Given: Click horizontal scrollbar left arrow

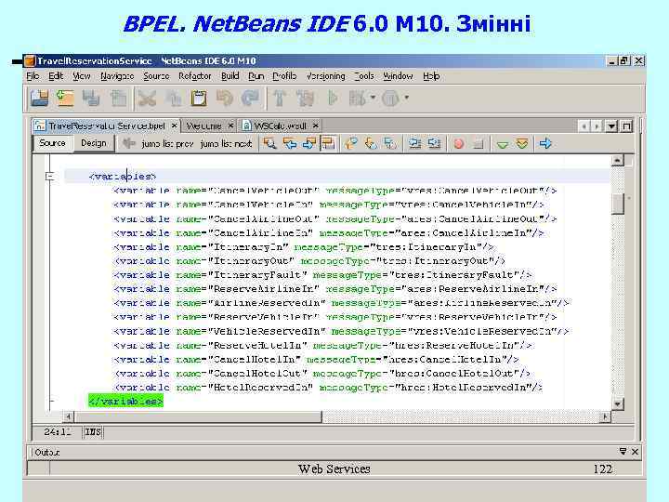Looking at the screenshot, I should point(68,416).
